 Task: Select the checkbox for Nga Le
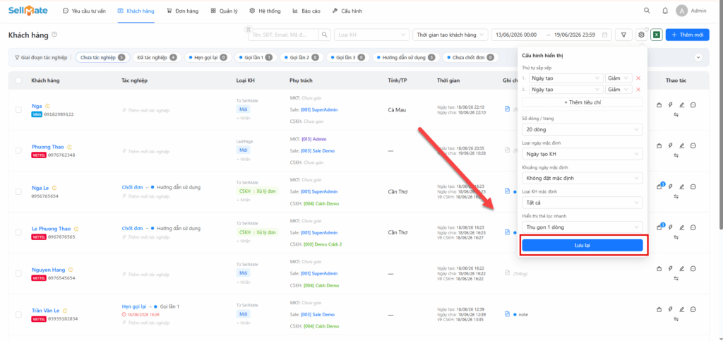coord(18,191)
